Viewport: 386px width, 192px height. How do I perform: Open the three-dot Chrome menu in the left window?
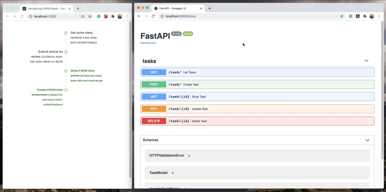pos(127,16)
